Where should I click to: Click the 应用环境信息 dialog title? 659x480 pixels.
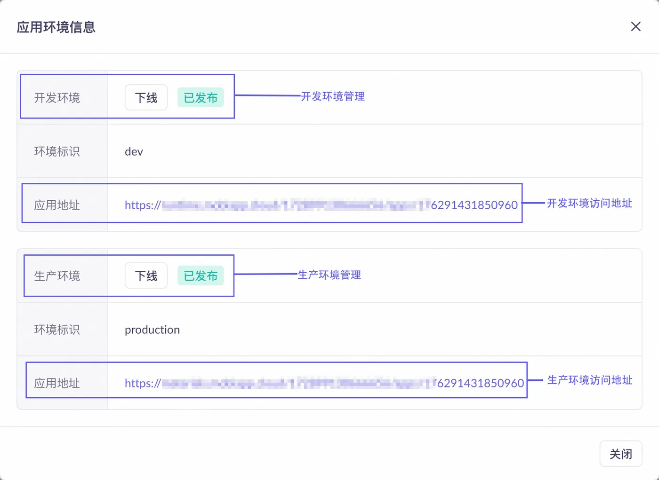pos(56,27)
